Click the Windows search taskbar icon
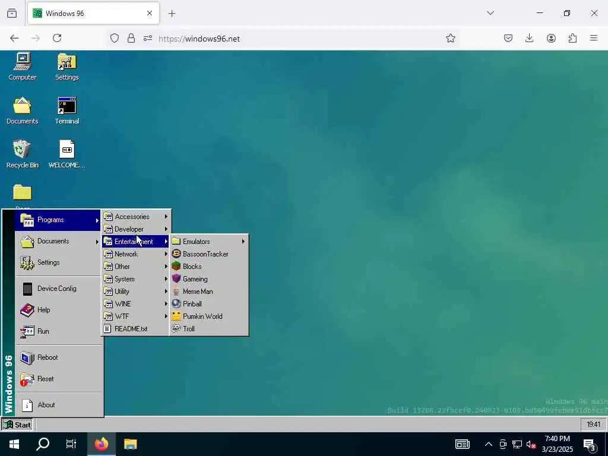This screenshot has width=608, height=456. coord(43,444)
